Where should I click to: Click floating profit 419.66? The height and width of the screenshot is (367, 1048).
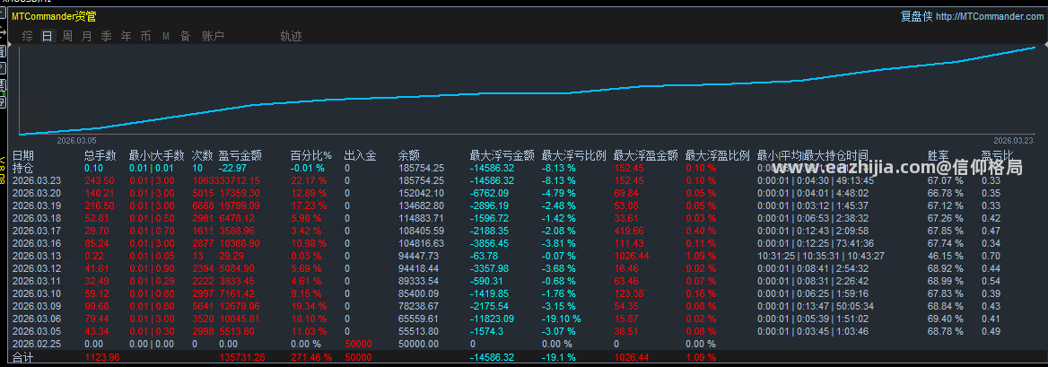tap(628, 231)
